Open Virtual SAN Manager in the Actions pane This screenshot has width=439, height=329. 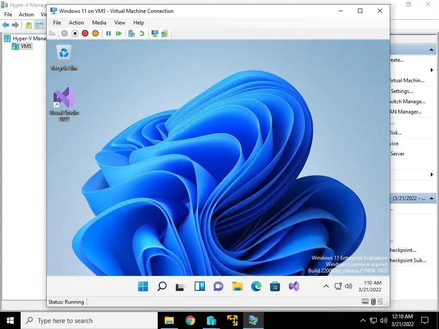pos(406,112)
